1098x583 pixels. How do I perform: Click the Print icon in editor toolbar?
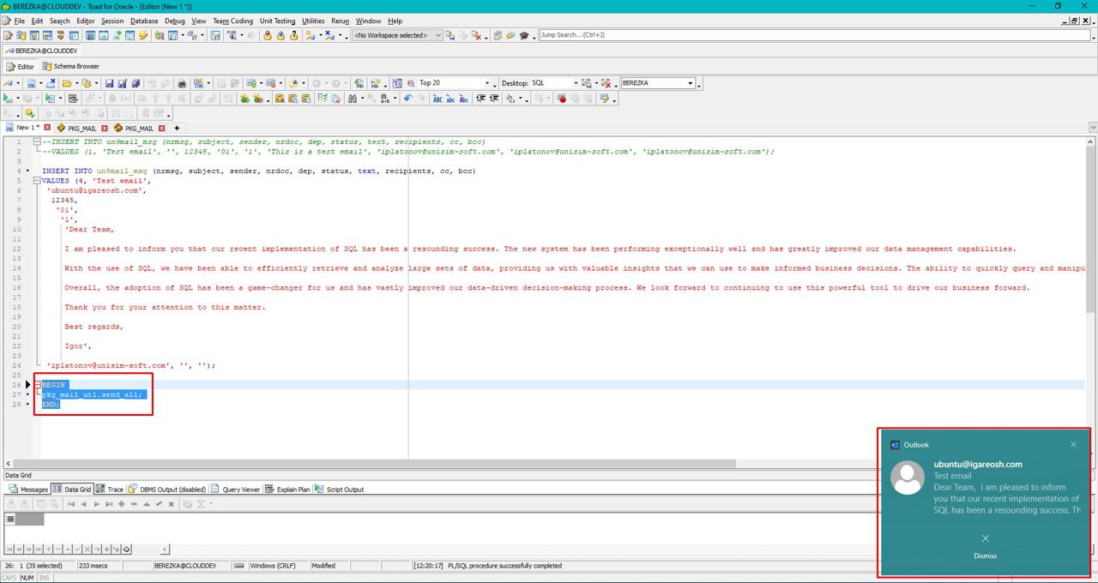(182, 83)
